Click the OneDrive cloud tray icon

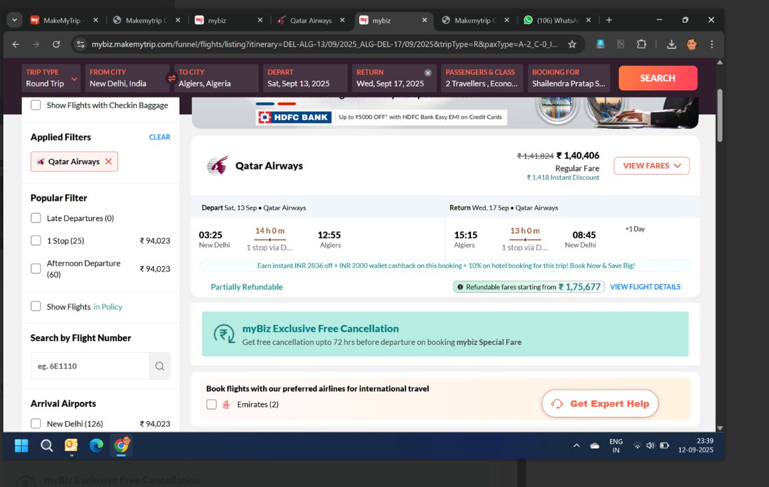594,446
